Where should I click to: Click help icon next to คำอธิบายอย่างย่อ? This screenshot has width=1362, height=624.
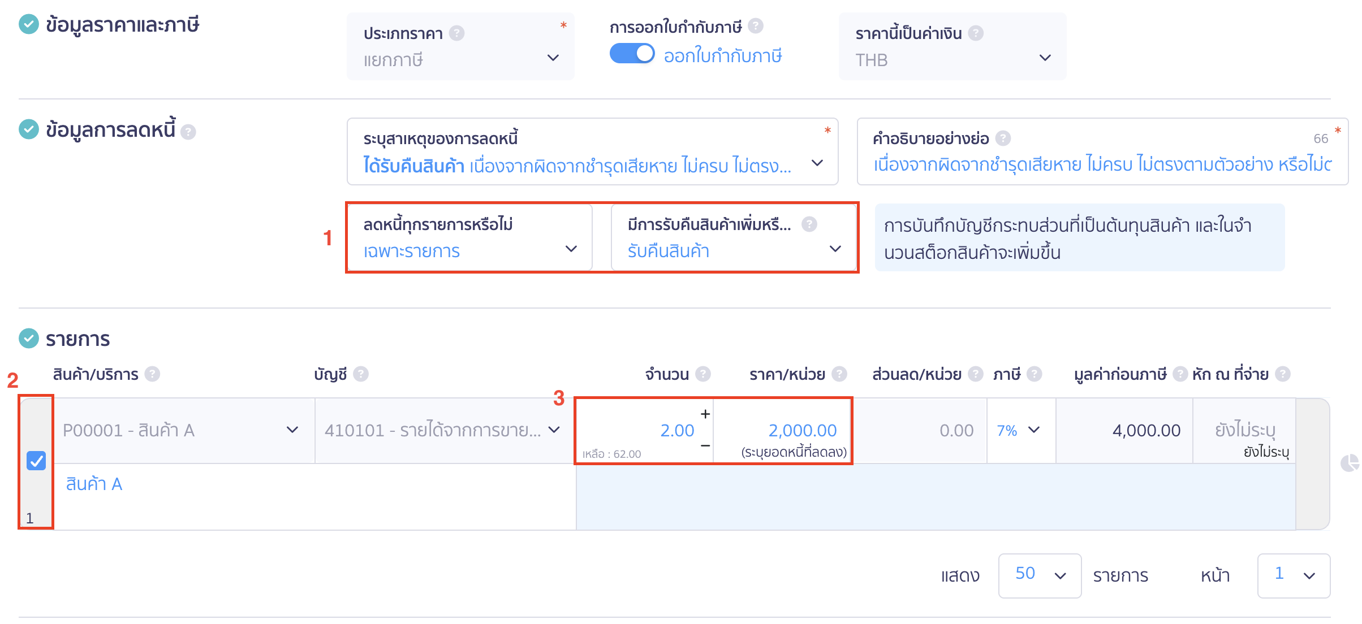coord(1003,138)
